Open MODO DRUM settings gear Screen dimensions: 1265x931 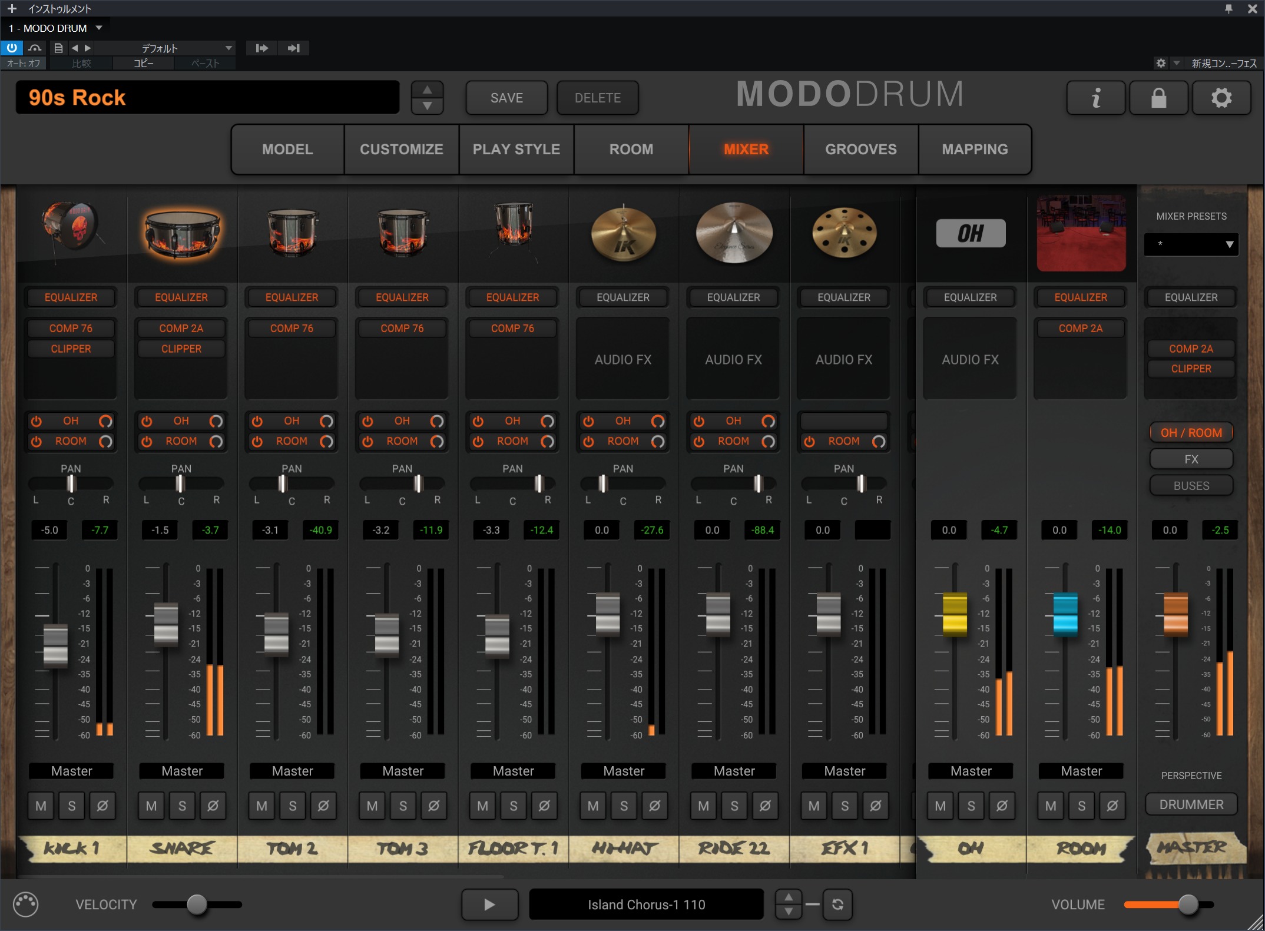(1221, 98)
